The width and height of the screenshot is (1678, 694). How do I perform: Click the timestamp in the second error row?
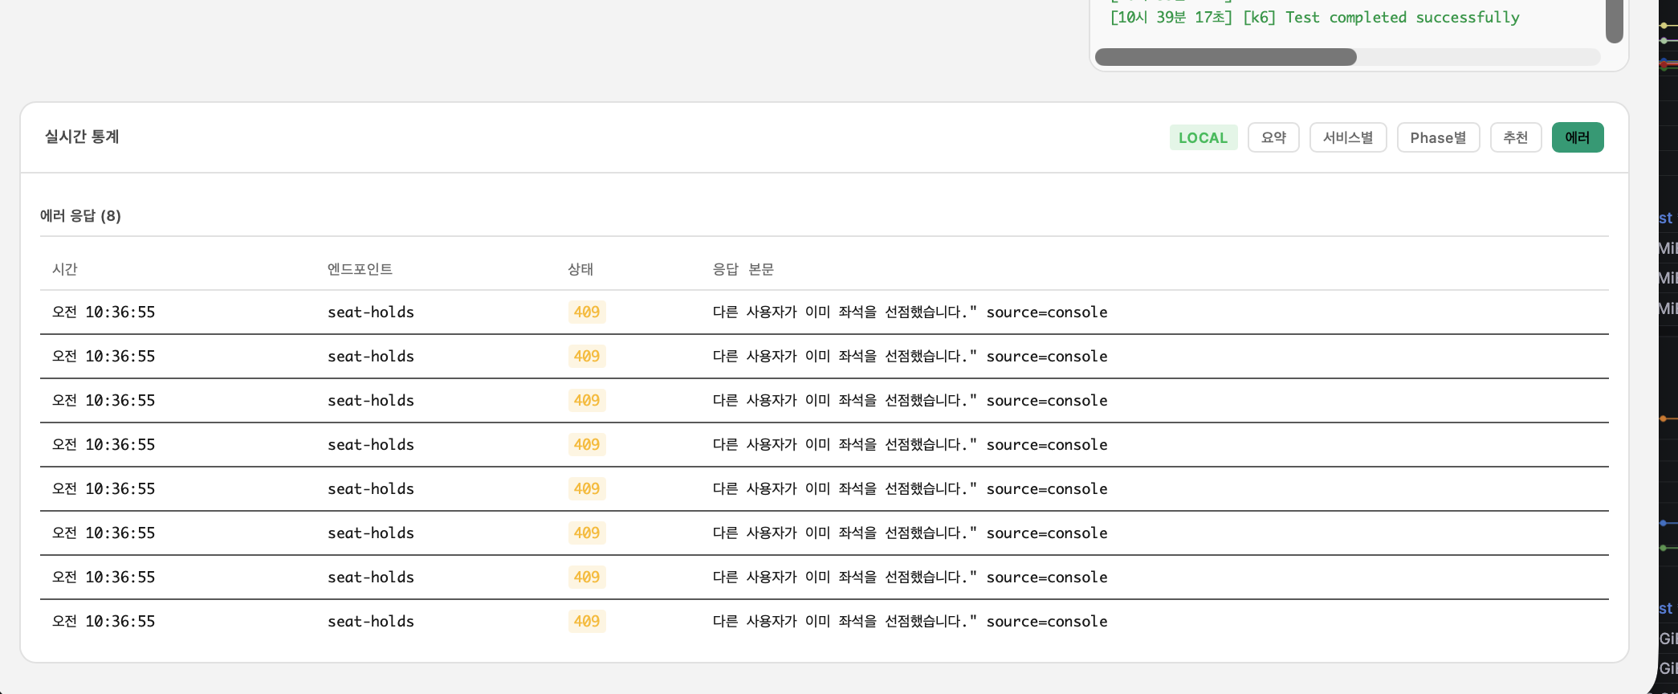104,356
